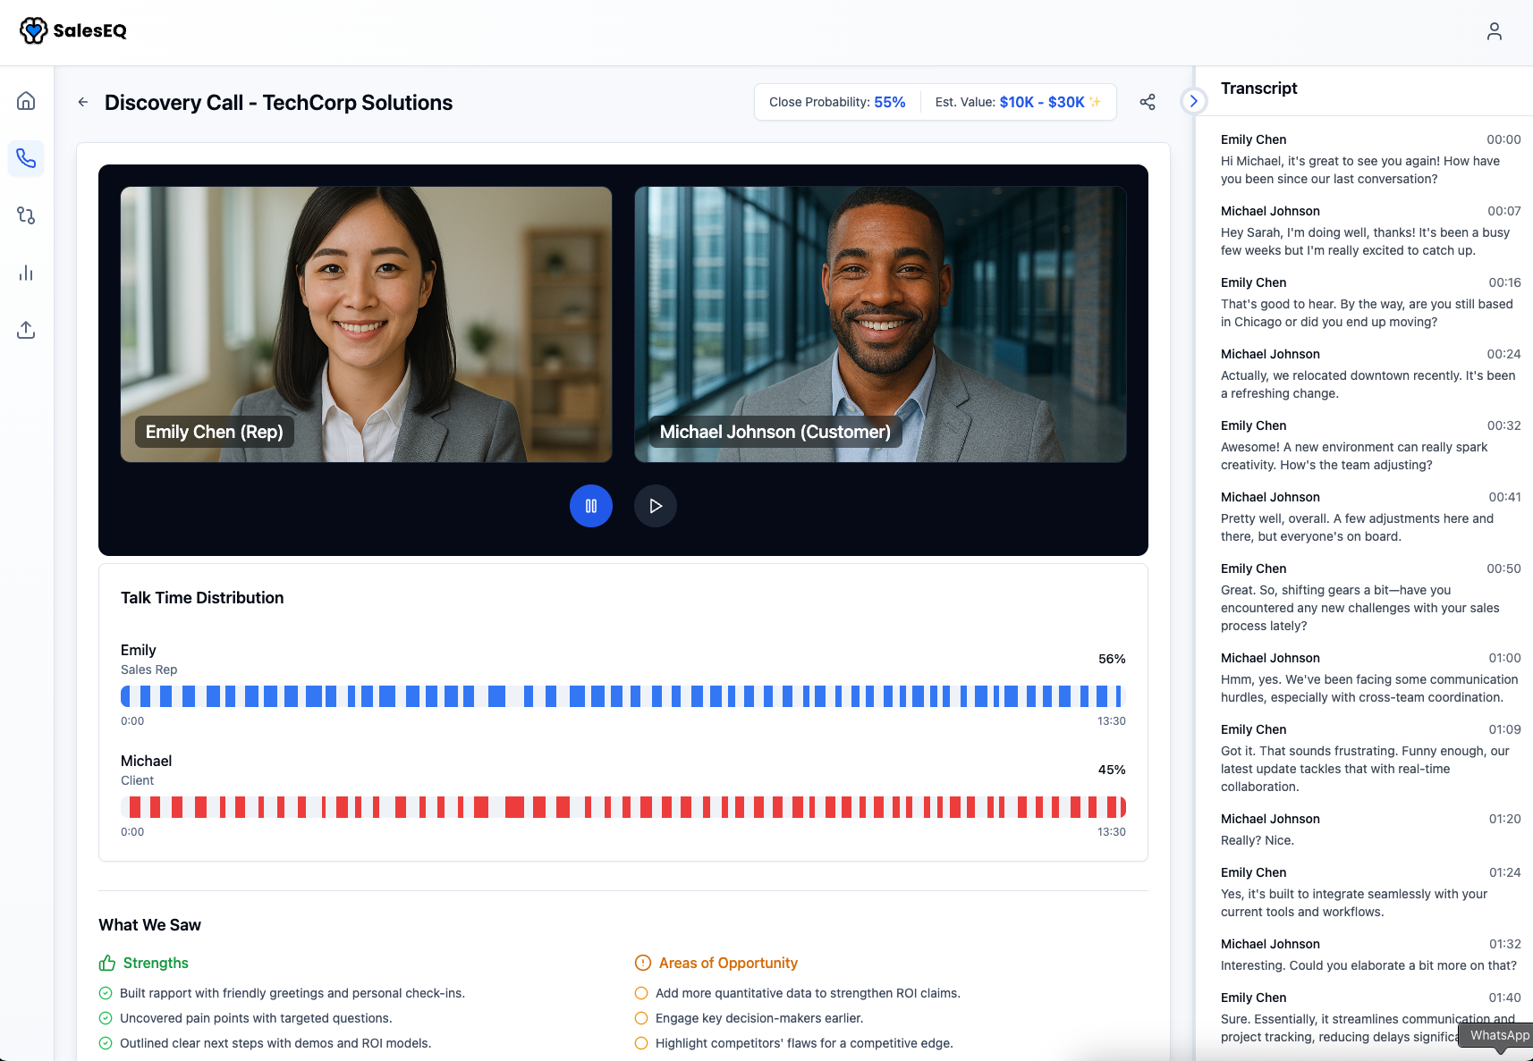
Task: Select transcript line 'Hey Sarah, I'm doing well'
Action: tap(1365, 241)
